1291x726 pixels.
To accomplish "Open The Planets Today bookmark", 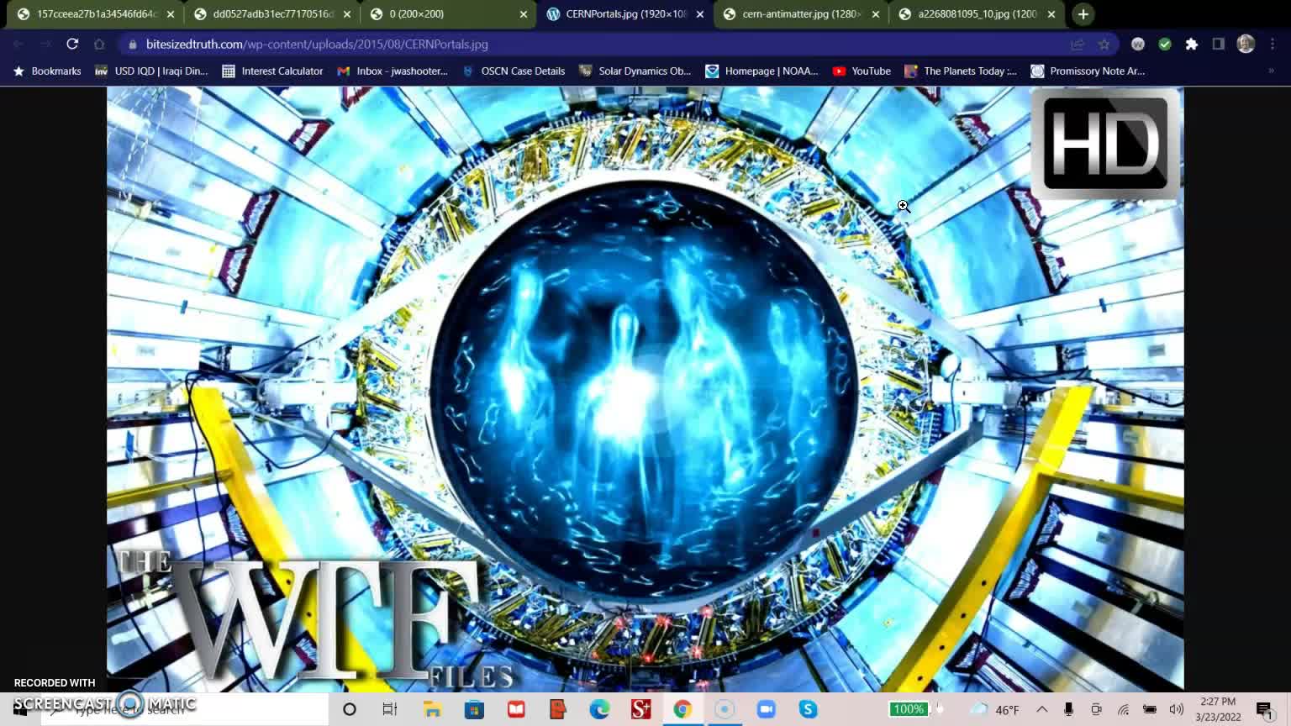I will pyautogui.click(x=961, y=71).
